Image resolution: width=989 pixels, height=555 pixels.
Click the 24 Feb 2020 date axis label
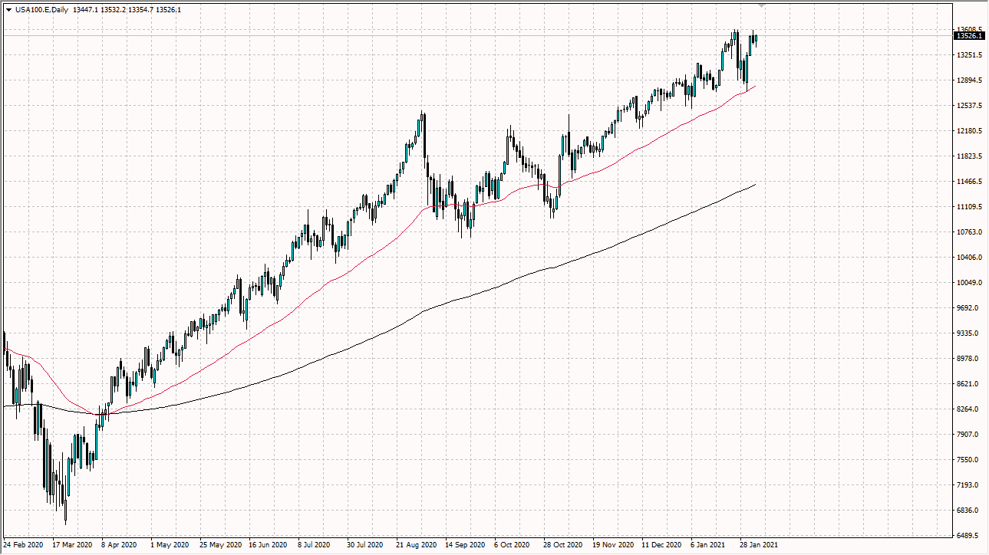click(x=23, y=545)
